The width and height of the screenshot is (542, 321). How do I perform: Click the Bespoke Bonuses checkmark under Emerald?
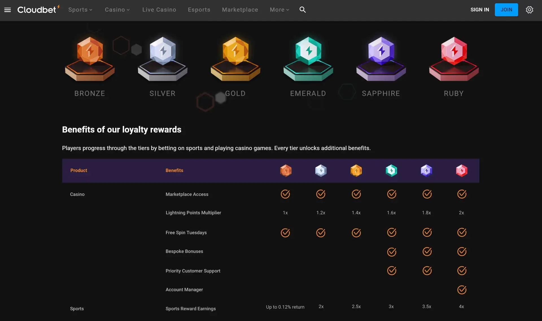(391, 252)
